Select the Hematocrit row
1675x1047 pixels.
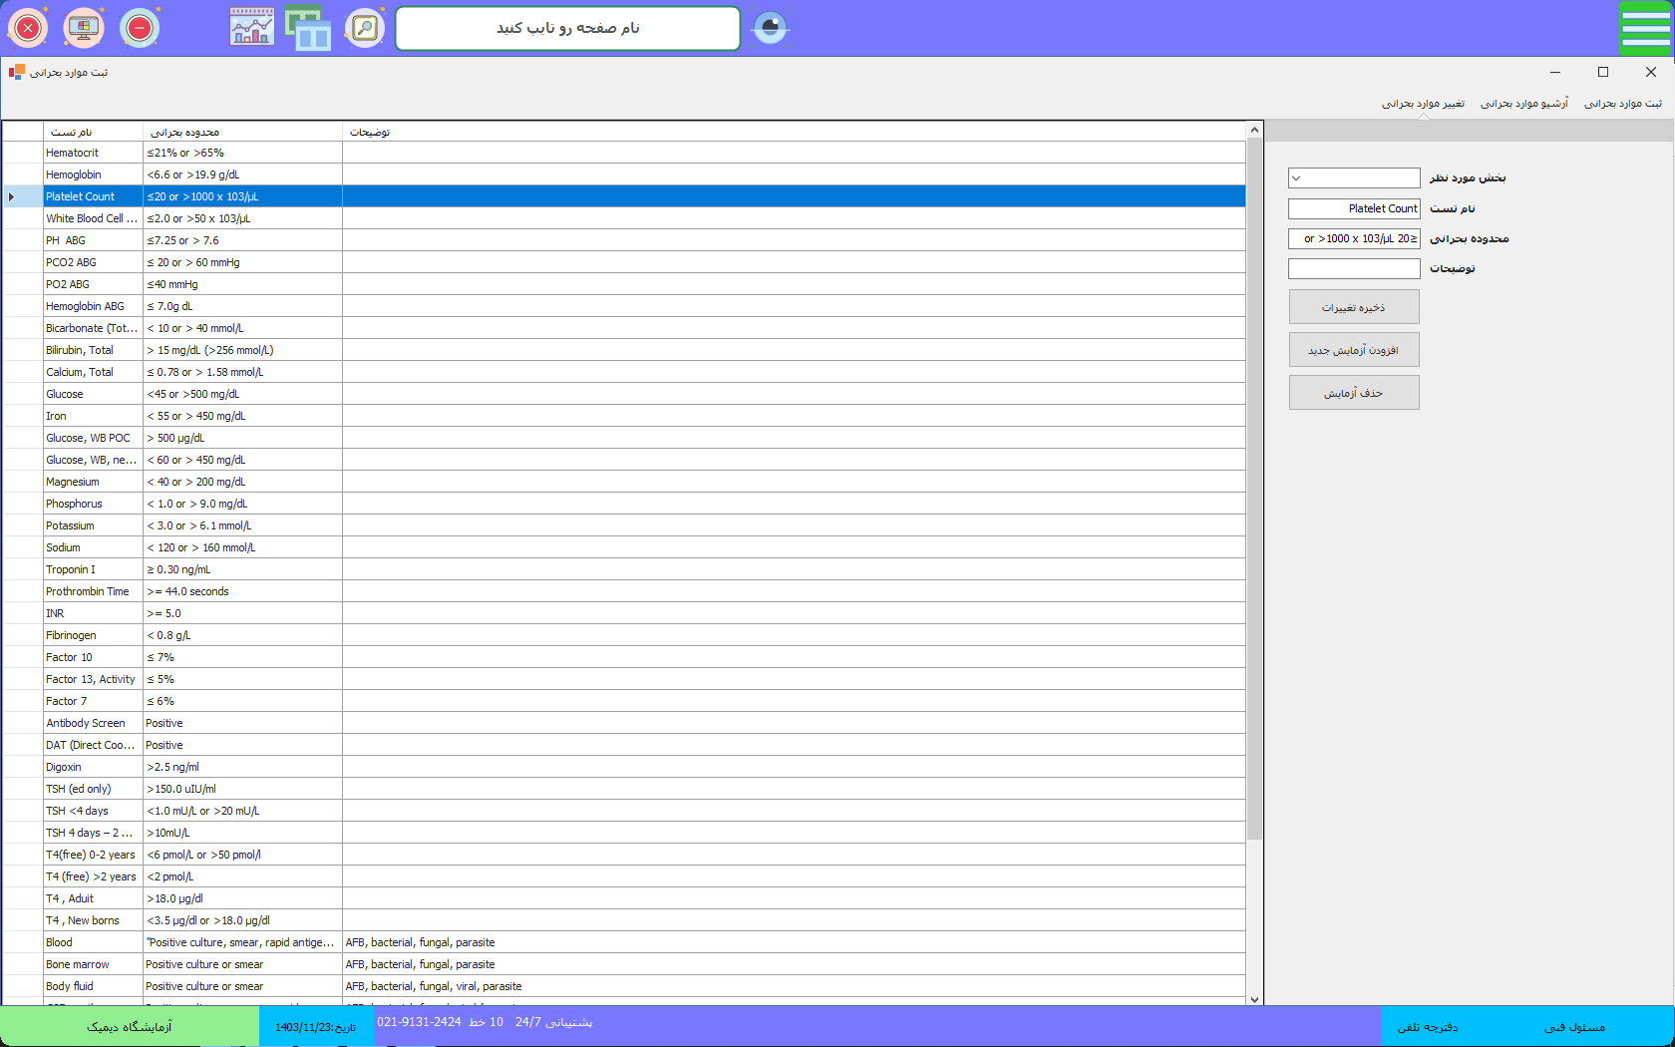[624, 153]
